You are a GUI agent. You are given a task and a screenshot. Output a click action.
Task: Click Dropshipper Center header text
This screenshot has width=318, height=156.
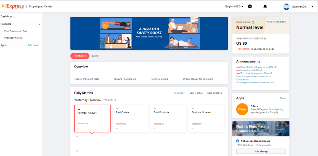[41, 6]
